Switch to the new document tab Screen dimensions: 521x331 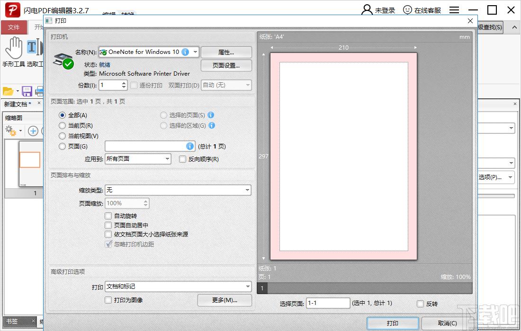tap(18, 104)
